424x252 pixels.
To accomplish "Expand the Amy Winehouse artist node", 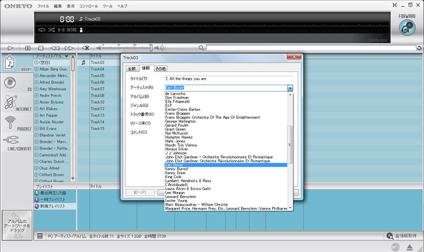I will (x=36, y=89).
